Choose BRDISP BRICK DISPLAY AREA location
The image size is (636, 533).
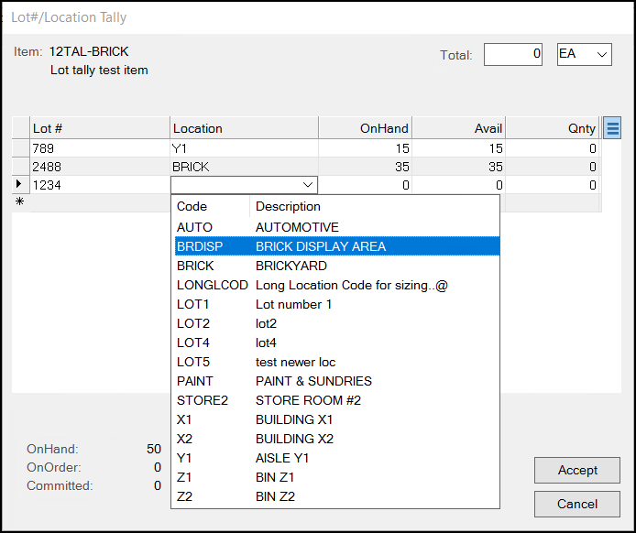pos(337,246)
